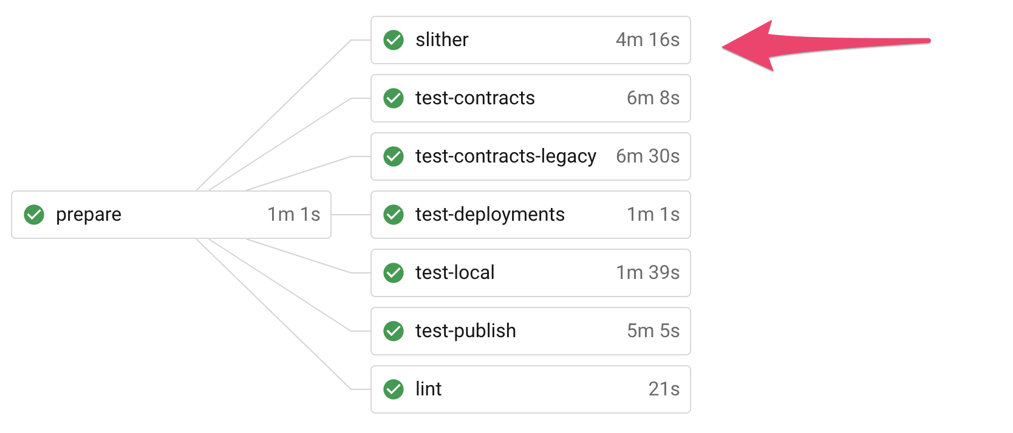Viewport: 1013px width, 433px height.
Task: Select the test-local job name
Action: coord(455,273)
